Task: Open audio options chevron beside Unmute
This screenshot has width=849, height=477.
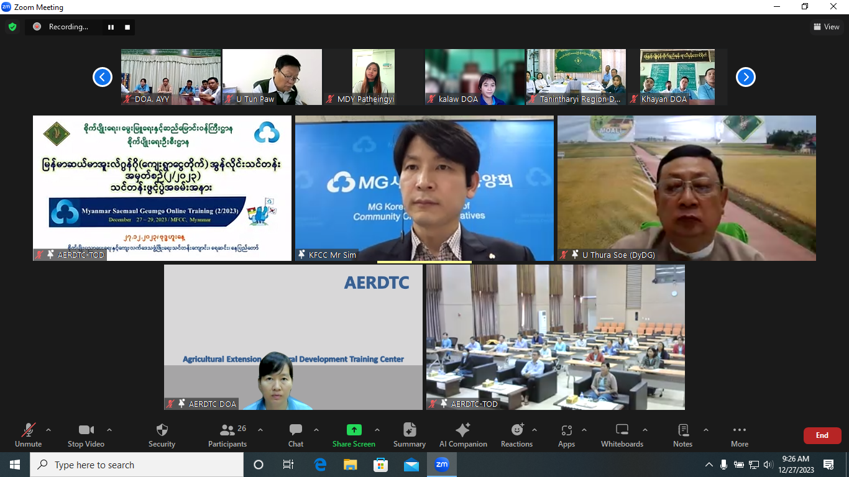Action: pyautogui.click(x=48, y=430)
